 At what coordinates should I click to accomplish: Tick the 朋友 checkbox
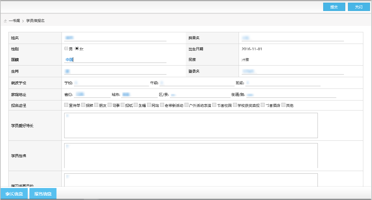pos(96,105)
